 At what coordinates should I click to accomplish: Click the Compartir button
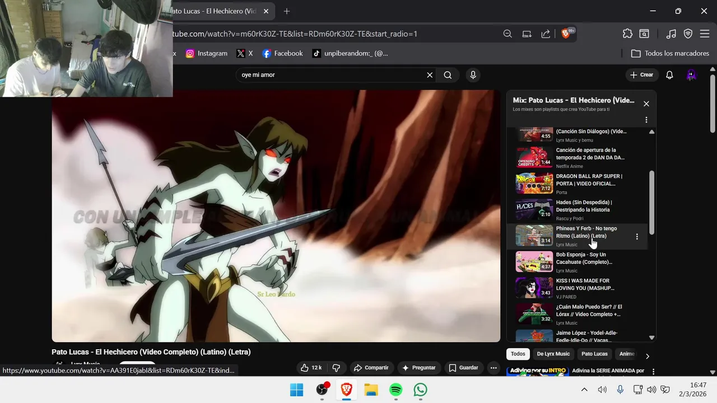click(x=371, y=368)
